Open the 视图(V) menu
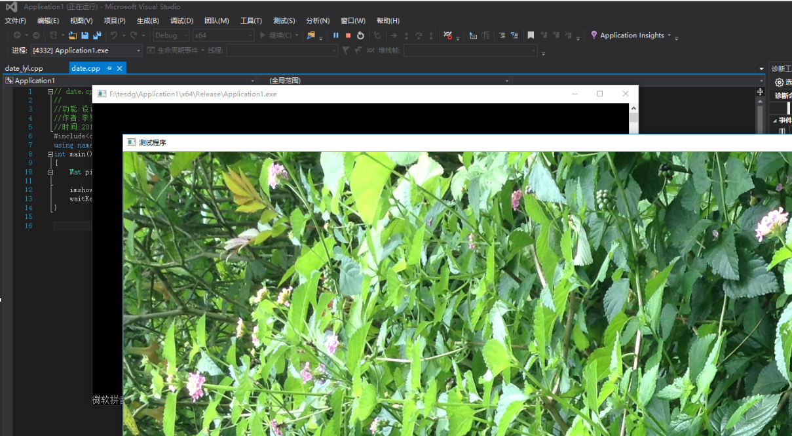792x436 pixels. [x=81, y=21]
